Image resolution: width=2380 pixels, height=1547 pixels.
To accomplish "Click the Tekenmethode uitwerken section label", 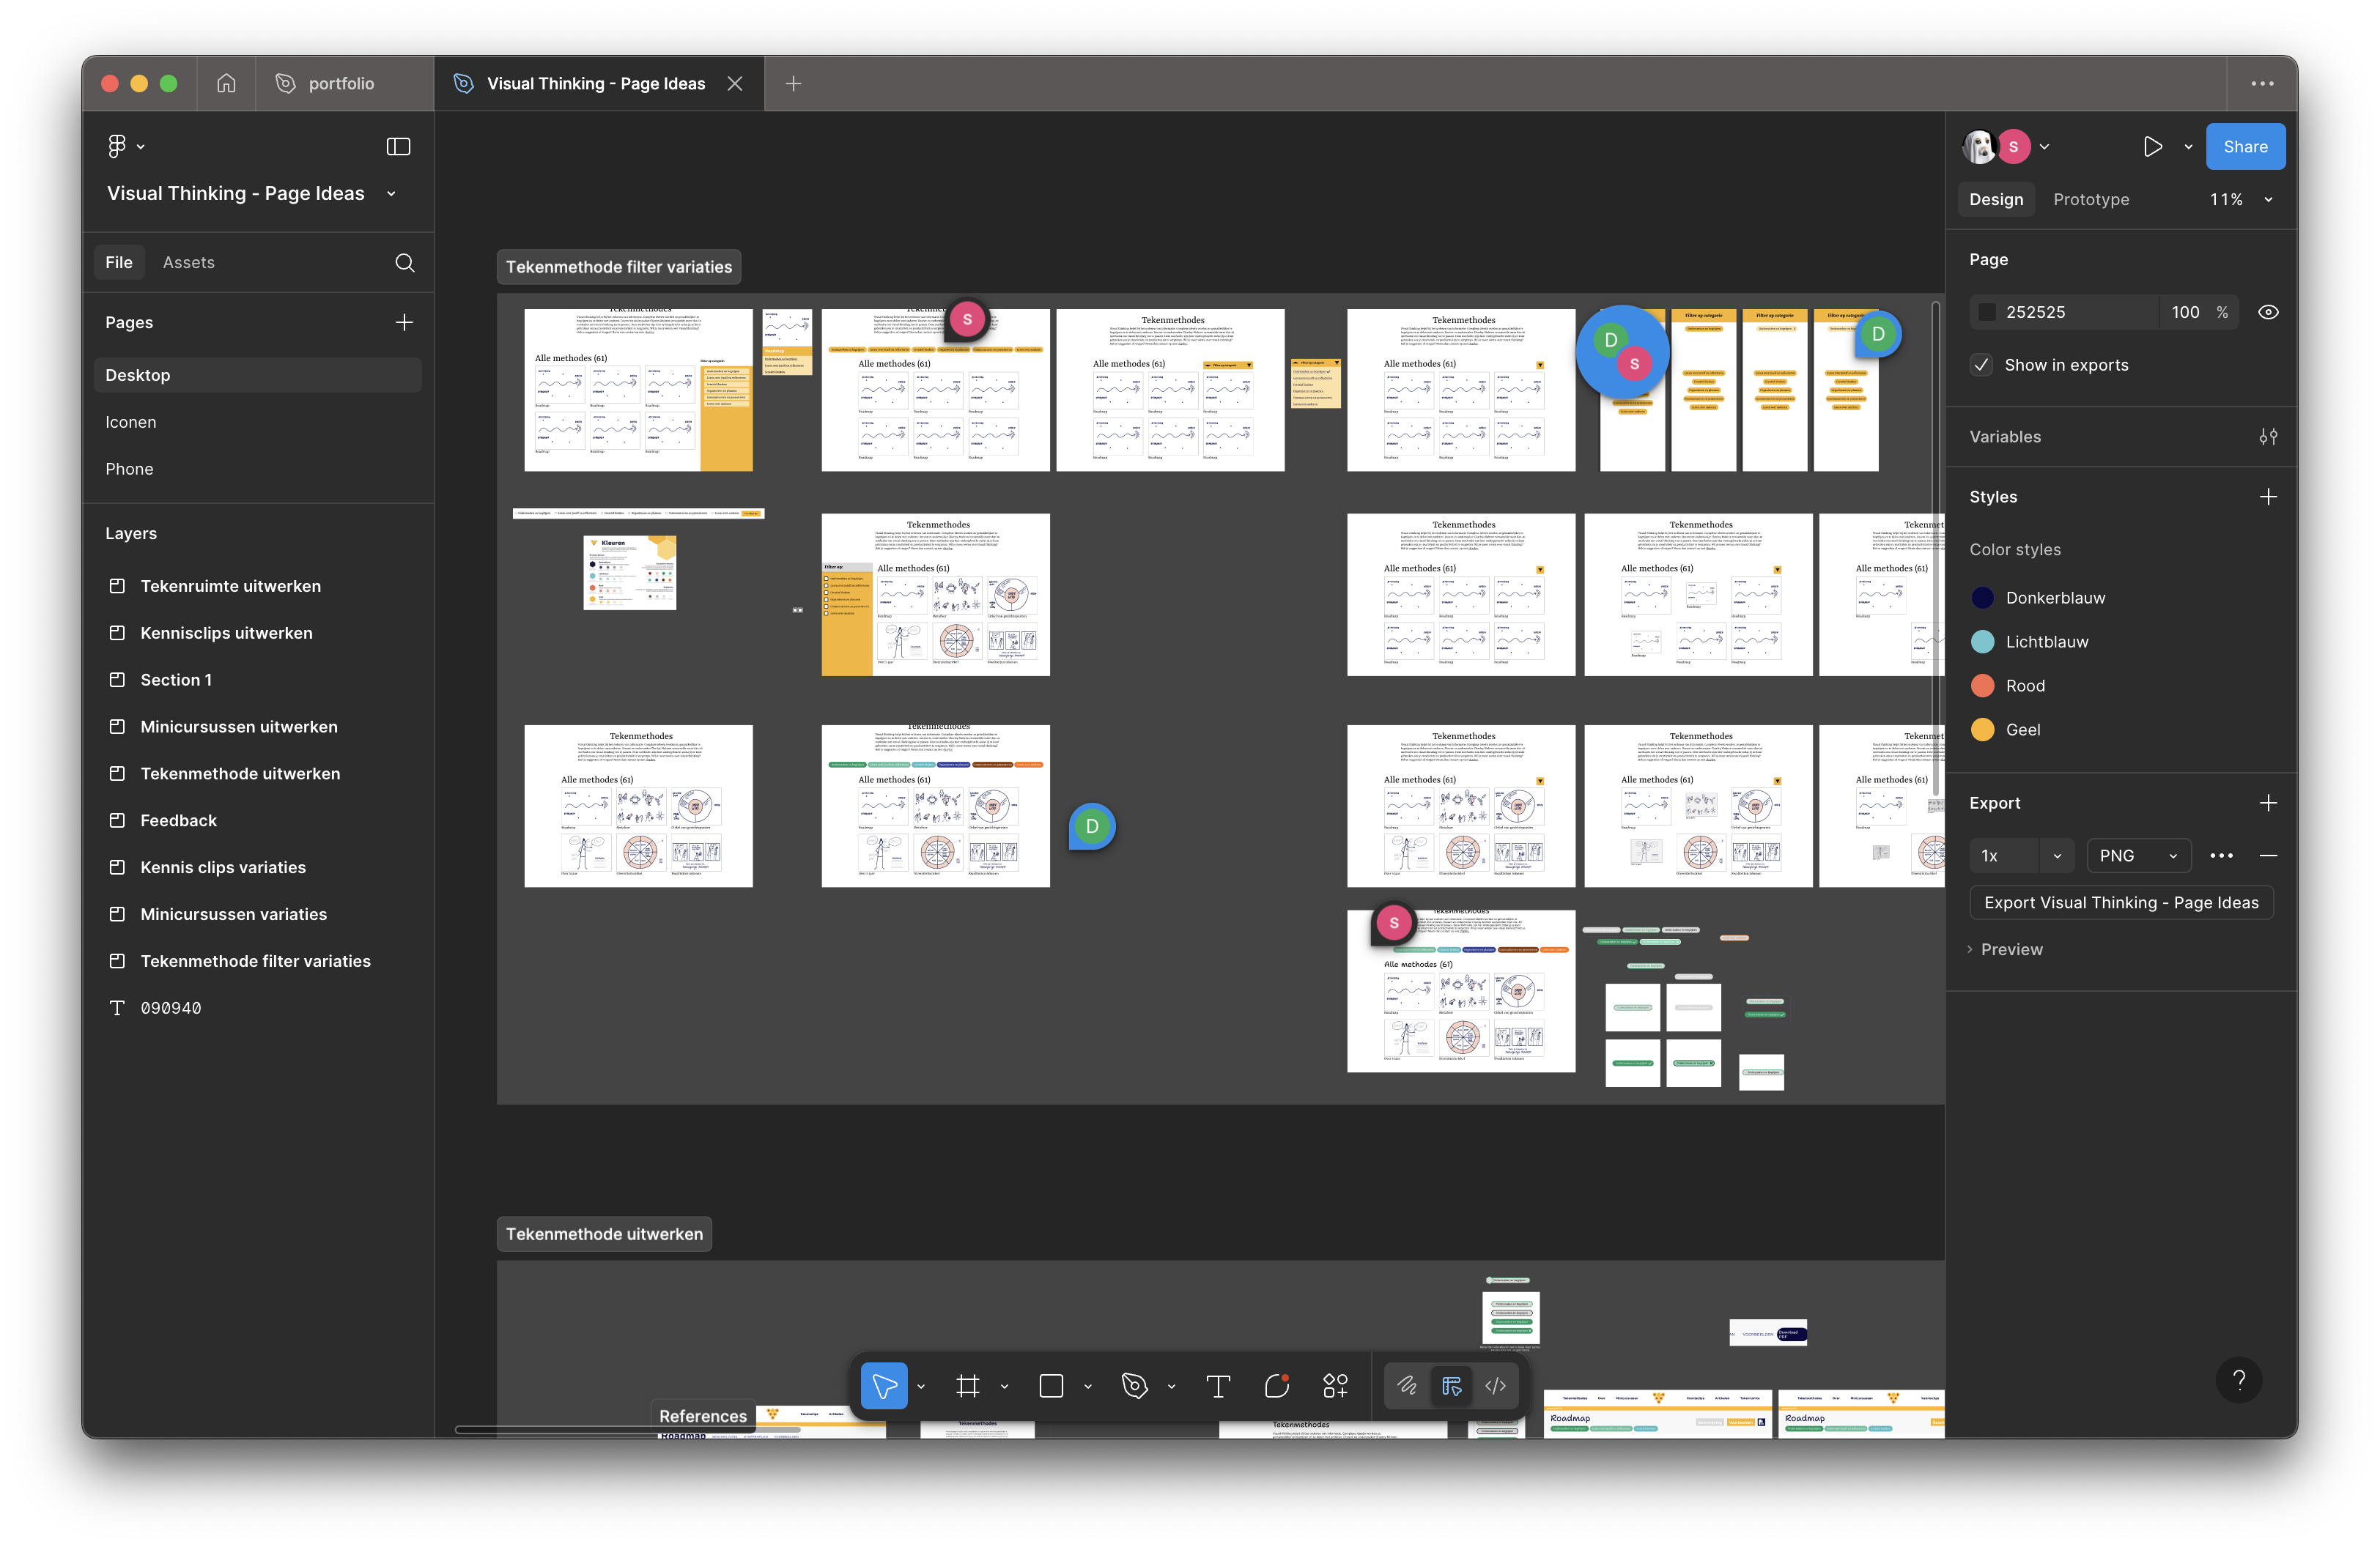I will (604, 1234).
